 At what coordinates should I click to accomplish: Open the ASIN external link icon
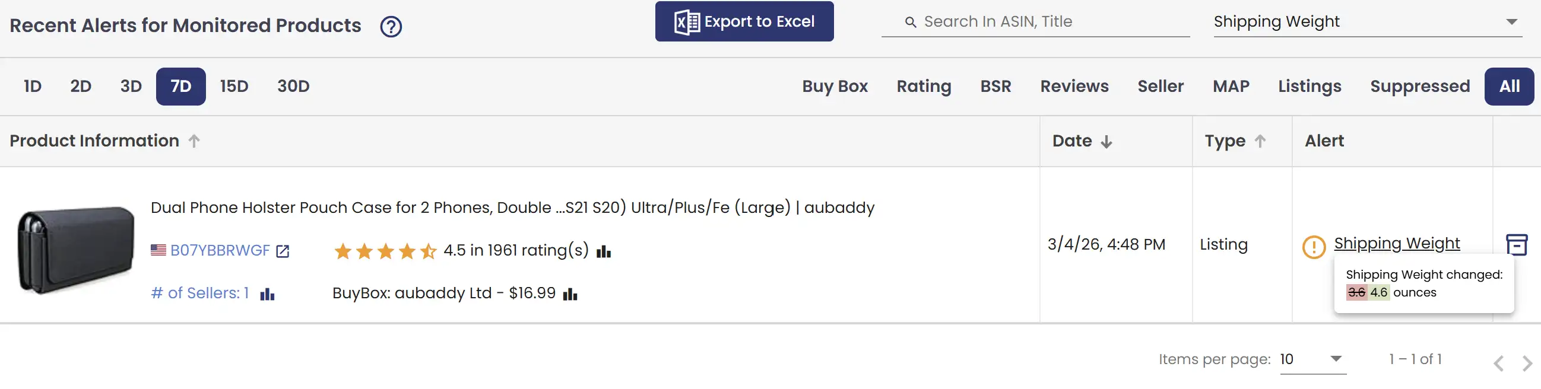tap(283, 251)
